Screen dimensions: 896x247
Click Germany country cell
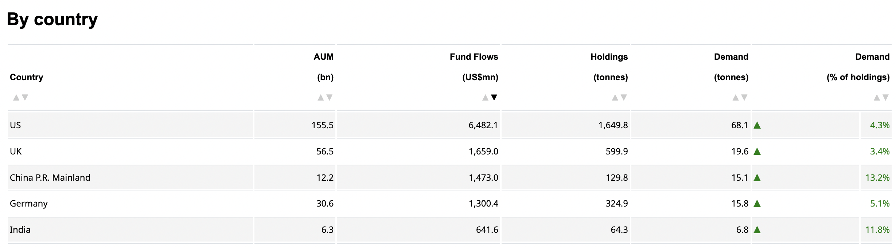pos(28,204)
